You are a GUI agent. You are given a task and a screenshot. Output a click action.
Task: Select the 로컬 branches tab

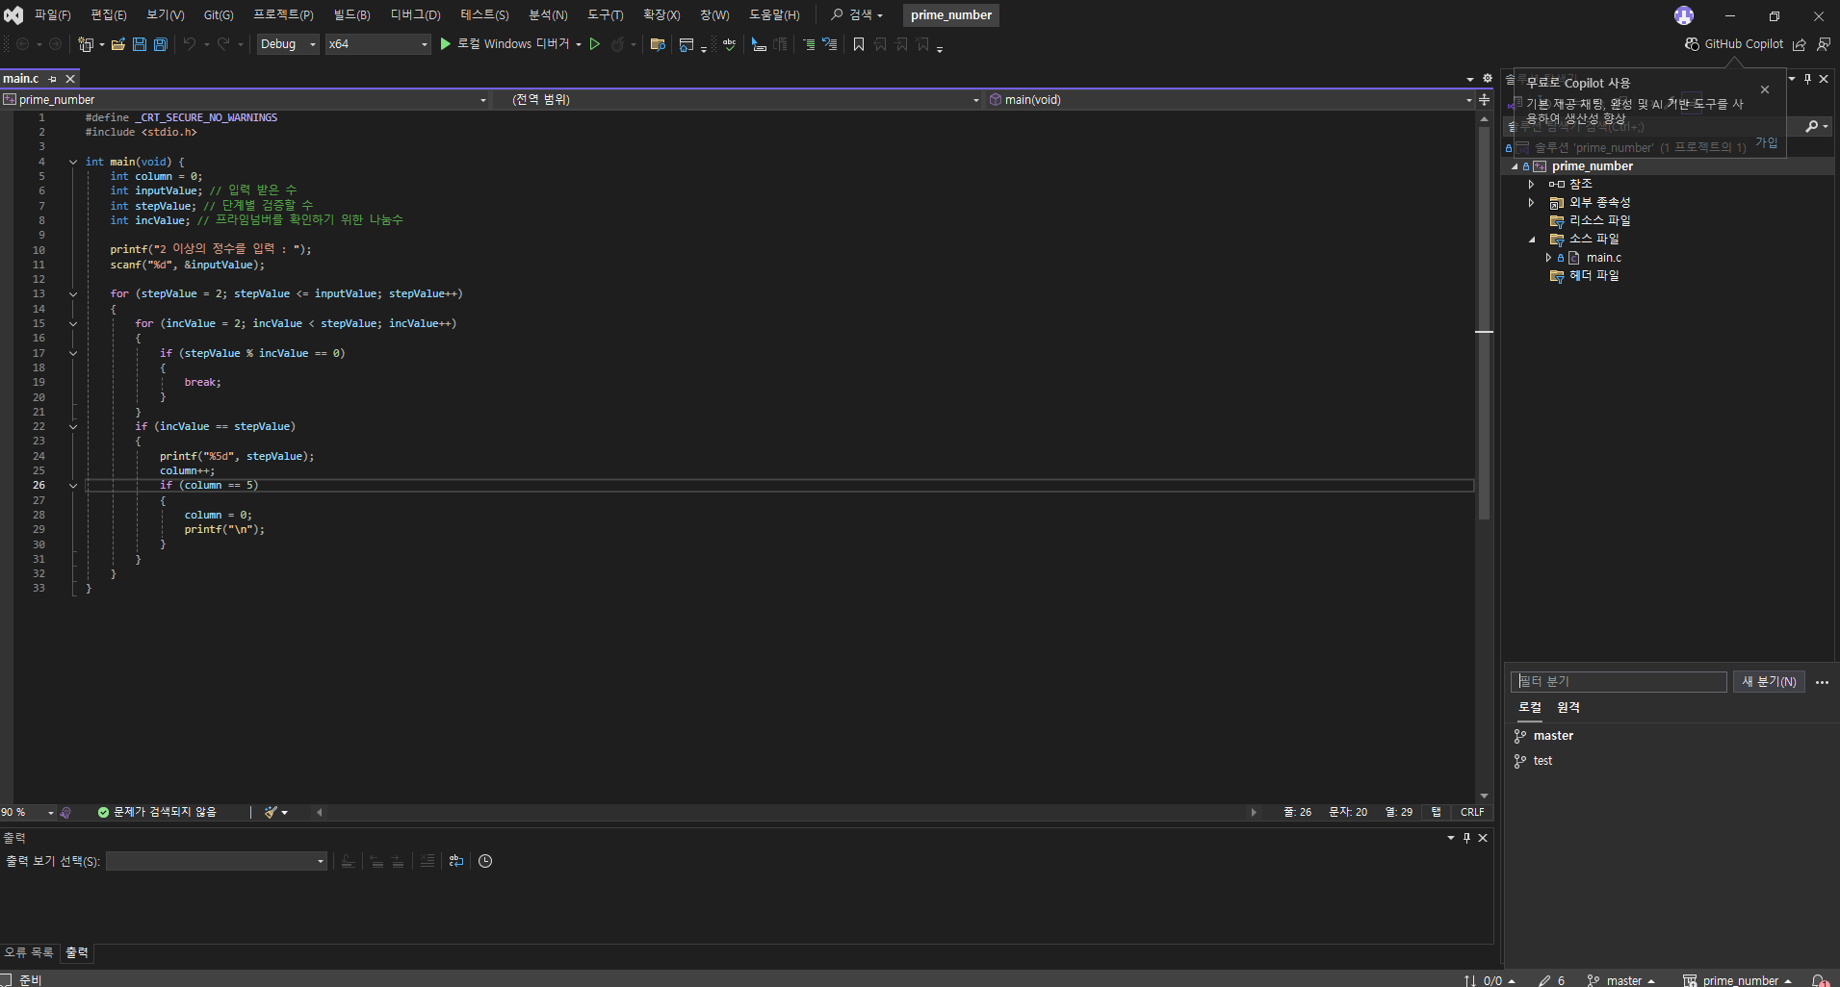1530,707
